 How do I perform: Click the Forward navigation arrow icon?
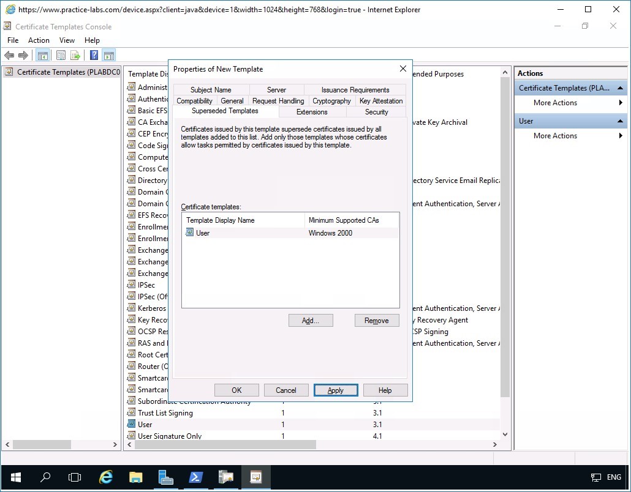click(x=23, y=55)
